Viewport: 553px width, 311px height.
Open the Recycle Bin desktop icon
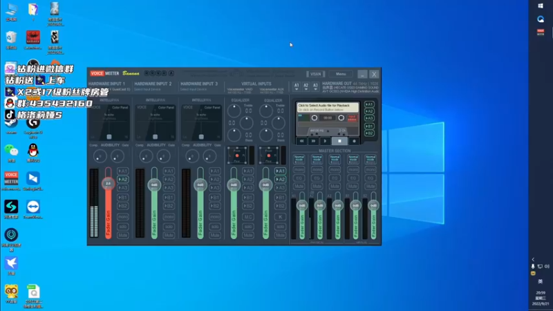click(x=11, y=39)
